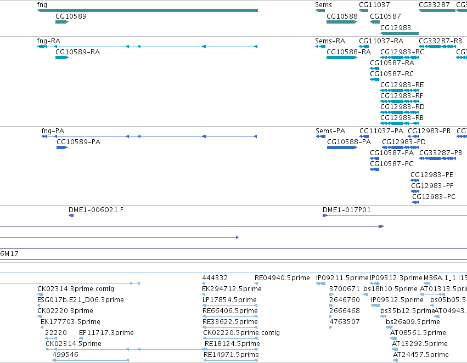Click the fng gene label
This screenshot has width=467, height=363.
[x=42, y=5]
